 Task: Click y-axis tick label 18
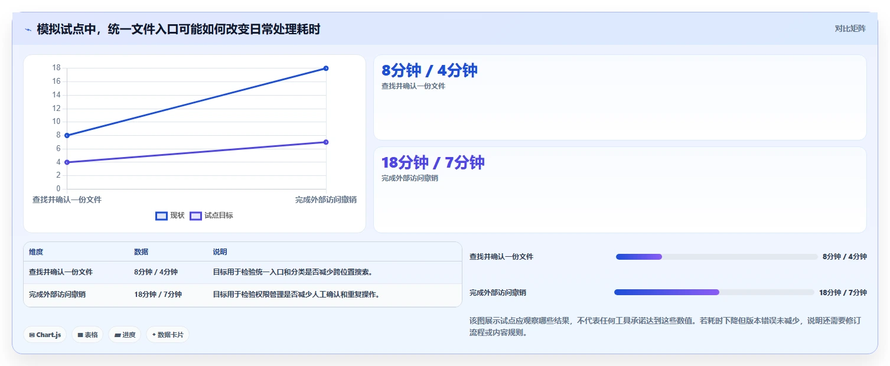[x=56, y=68]
